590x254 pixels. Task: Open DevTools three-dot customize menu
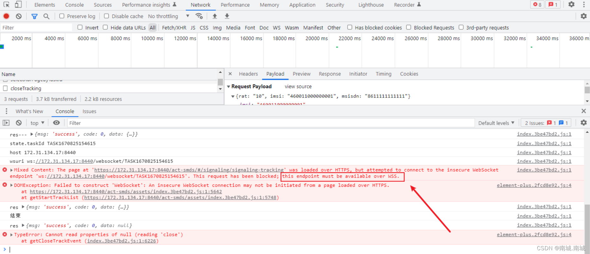584,4
